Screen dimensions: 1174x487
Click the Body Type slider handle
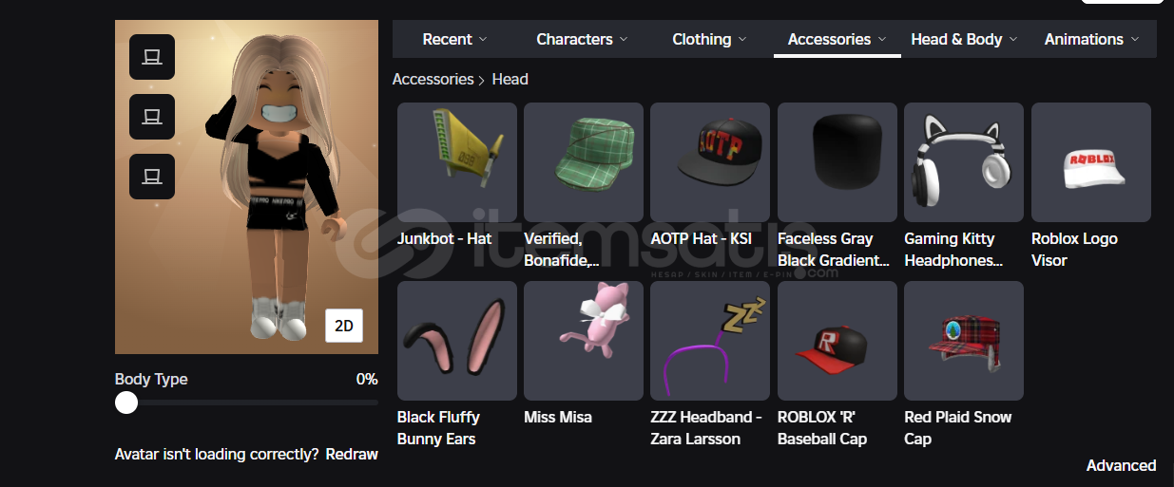(x=126, y=403)
